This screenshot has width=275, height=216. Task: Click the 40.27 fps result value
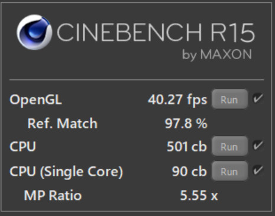(177, 100)
